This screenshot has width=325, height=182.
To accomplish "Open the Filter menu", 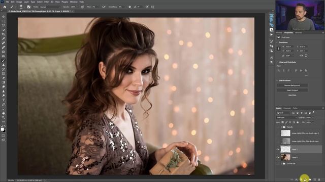I will pos(46,2).
